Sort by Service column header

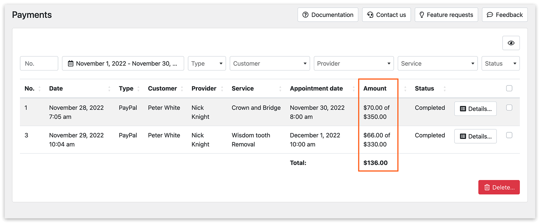tap(256, 88)
